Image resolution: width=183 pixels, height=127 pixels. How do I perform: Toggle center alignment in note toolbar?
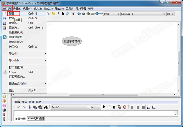point(138,107)
